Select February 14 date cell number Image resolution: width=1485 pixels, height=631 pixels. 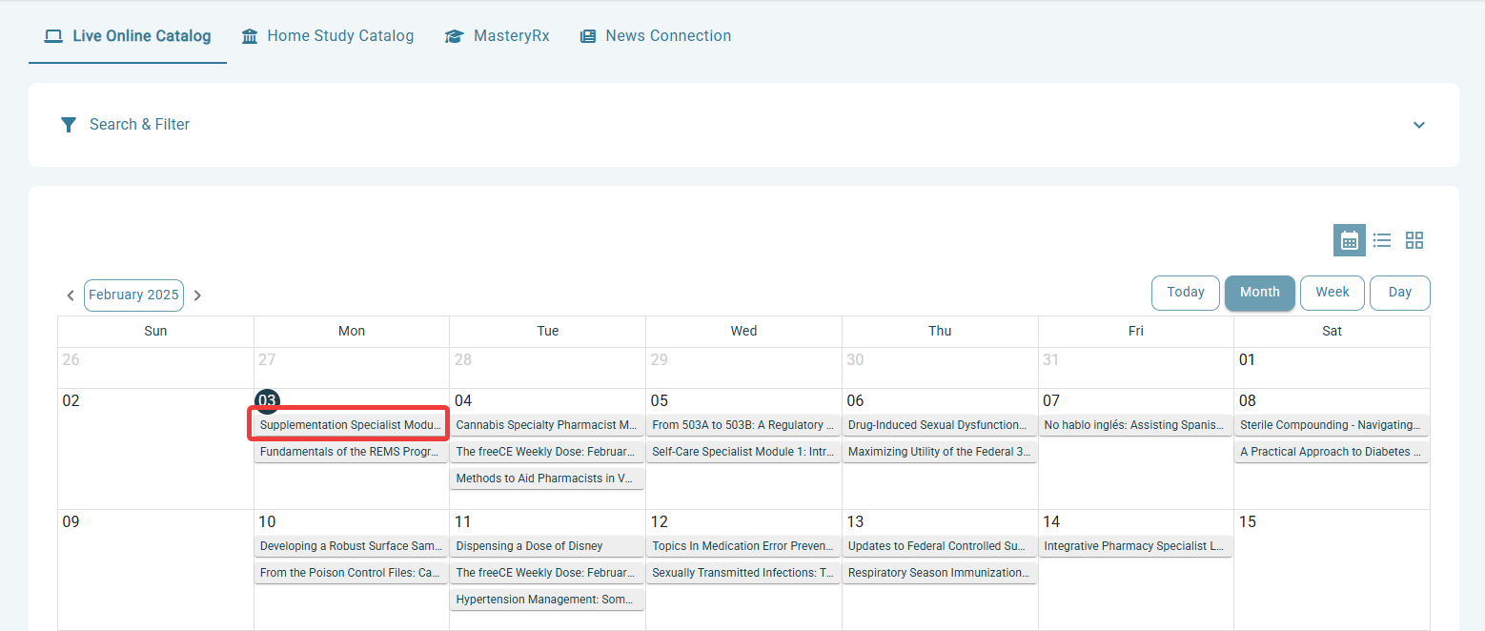1051,522
